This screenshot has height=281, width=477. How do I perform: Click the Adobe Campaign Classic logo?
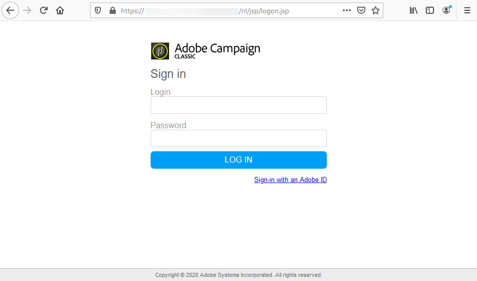click(x=160, y=51)
